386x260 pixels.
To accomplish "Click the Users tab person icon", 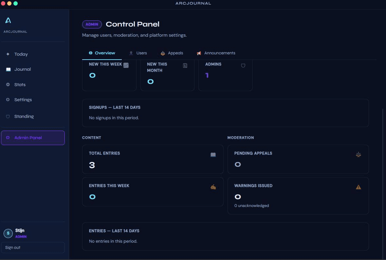I will coord(131,53).
